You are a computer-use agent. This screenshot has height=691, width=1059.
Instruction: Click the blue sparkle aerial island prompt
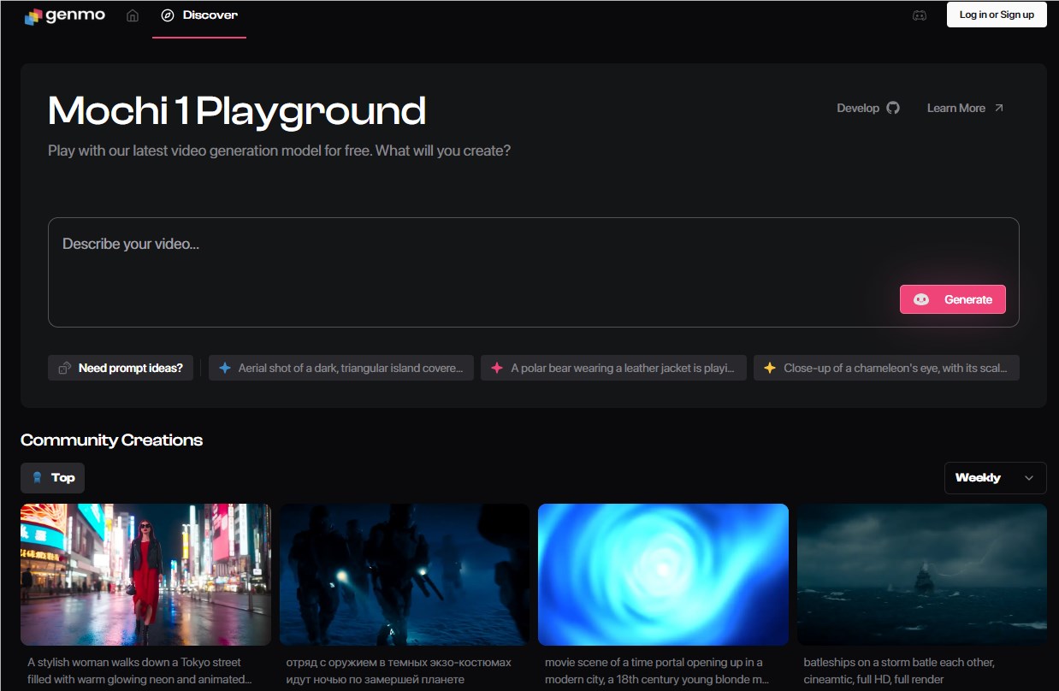[341, 368]
